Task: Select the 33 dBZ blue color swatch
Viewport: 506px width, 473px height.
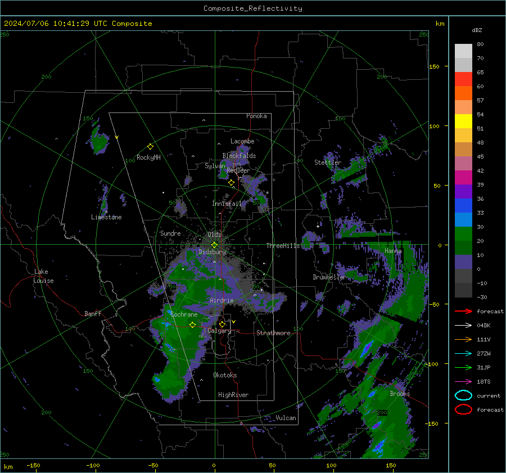Action: point(463,206)
